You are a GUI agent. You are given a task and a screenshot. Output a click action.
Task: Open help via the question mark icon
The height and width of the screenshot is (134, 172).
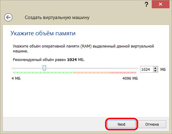click(x=146, y=4)
